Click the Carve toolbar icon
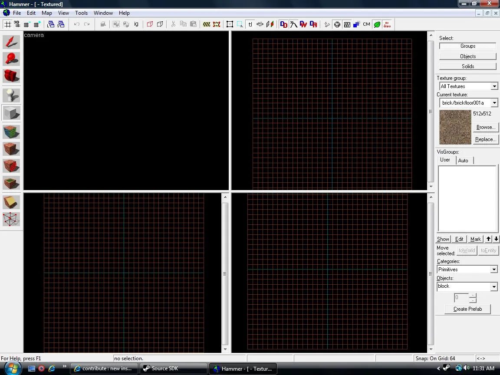The height and width of the screenshot is (375, 500). click(x=103, y=24)
